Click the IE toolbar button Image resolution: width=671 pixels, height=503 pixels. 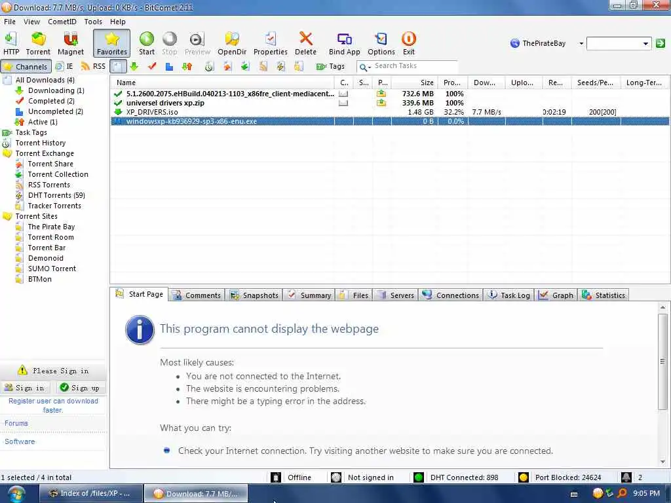tap(65, 66)
